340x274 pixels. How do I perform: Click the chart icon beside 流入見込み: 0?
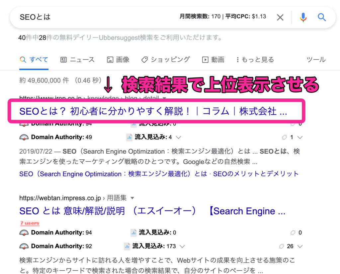coord(133,233)
